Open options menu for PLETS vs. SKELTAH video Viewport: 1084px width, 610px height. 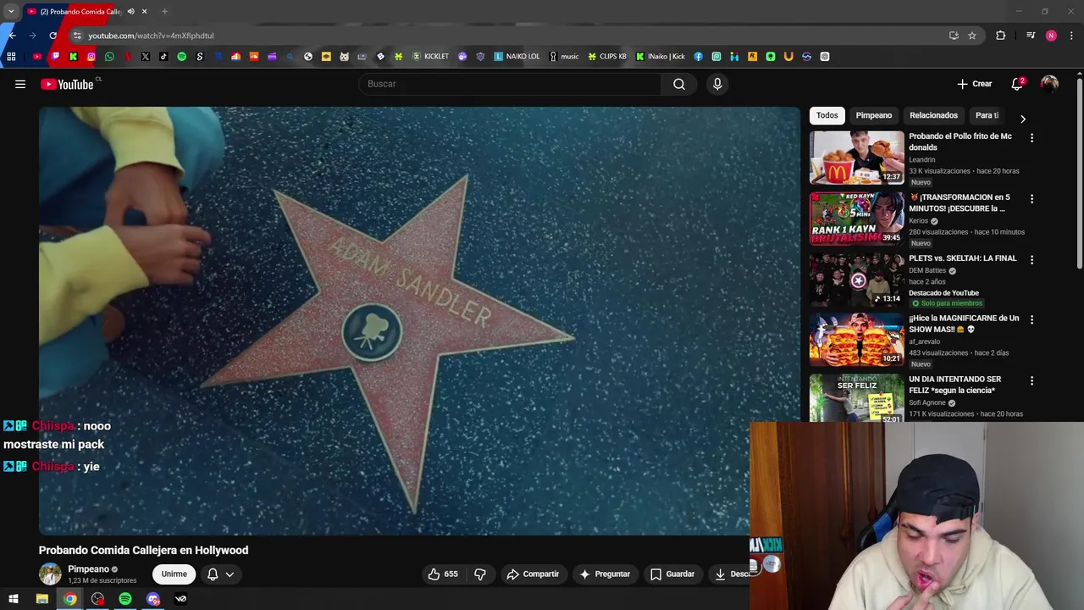(1031, 259)
